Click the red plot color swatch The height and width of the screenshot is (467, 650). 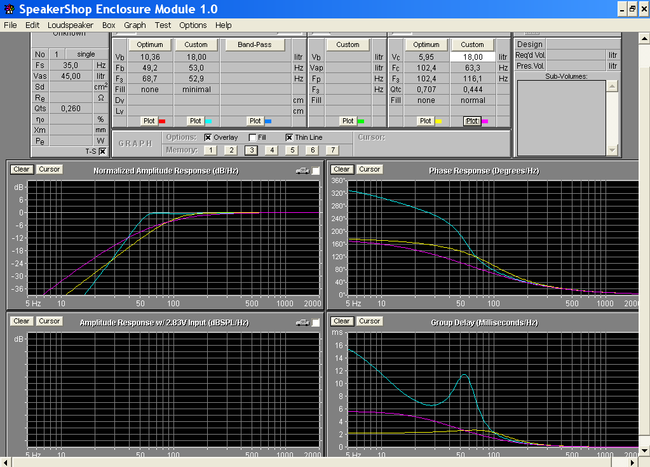(162, 121)
